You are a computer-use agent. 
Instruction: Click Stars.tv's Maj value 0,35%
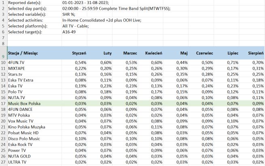182,74
